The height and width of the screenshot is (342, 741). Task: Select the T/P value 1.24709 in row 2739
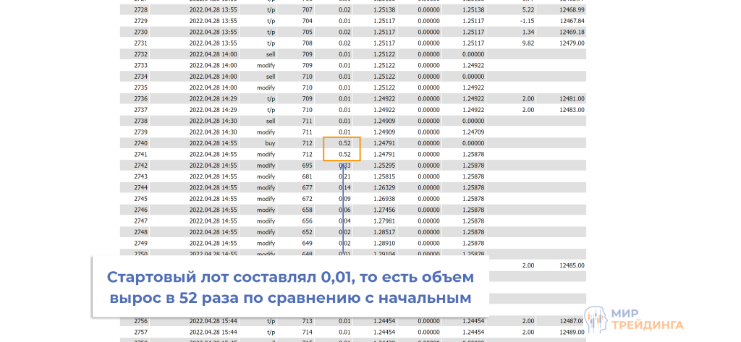pyautogui.click(x=473, y=132)
